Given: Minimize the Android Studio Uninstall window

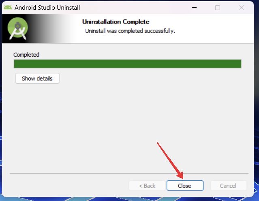Looking at the screenshot, I should point(194,8).
